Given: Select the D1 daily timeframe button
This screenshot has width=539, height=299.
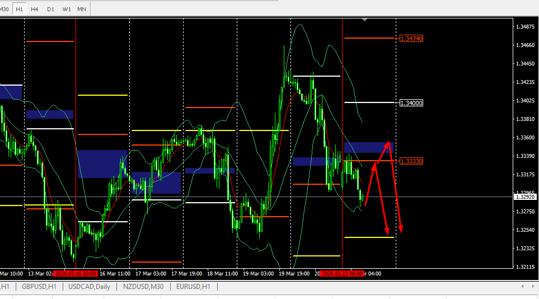Looking at the screenshot, I should [50, 10].
